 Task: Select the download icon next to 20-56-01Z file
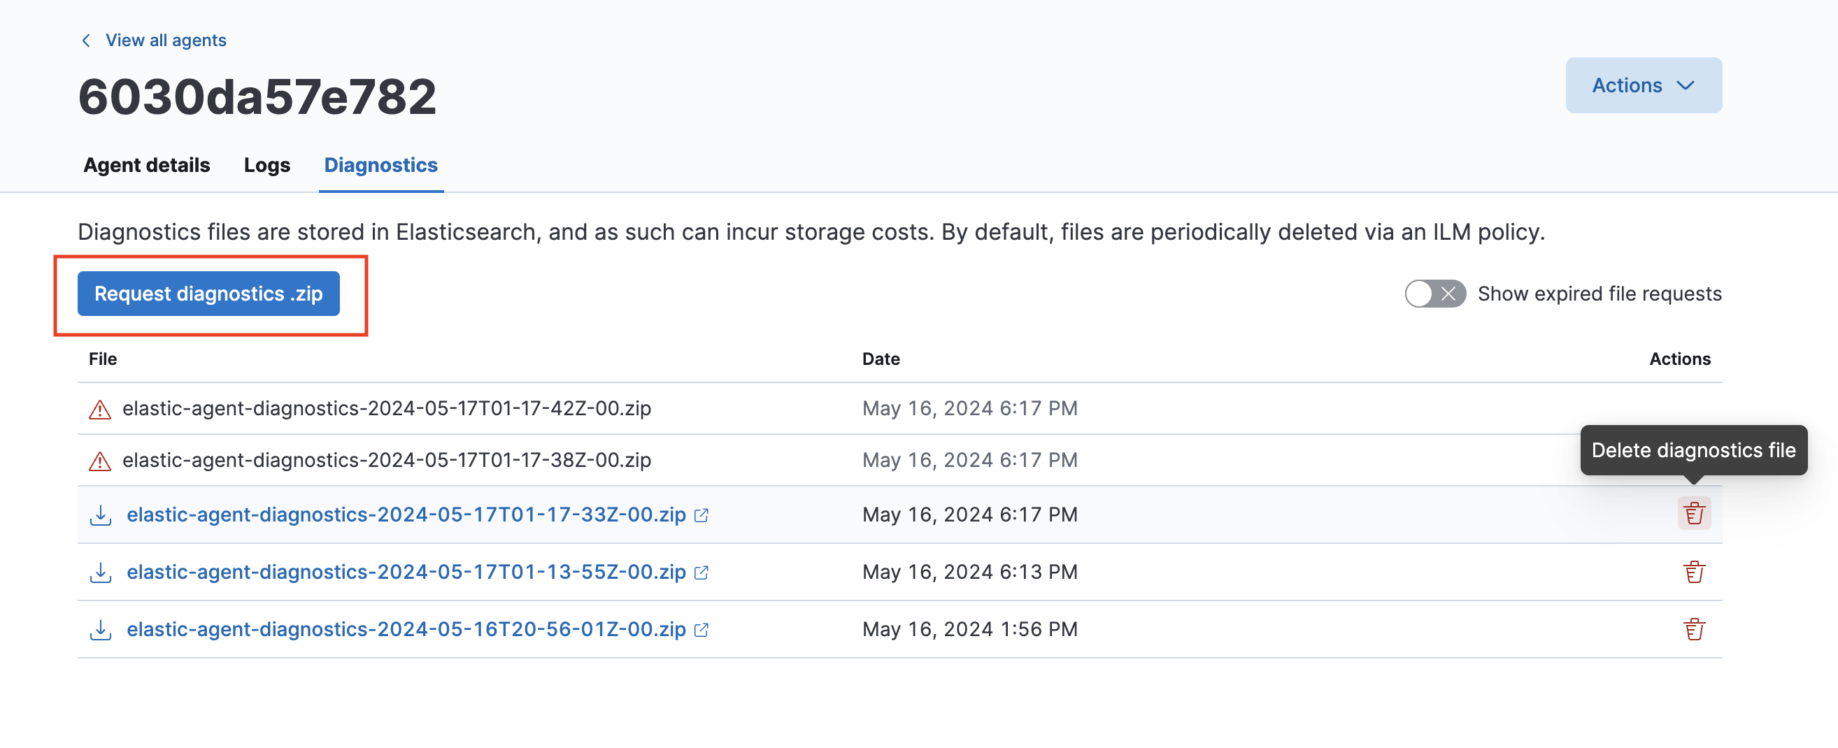click(x=100, y=629)
